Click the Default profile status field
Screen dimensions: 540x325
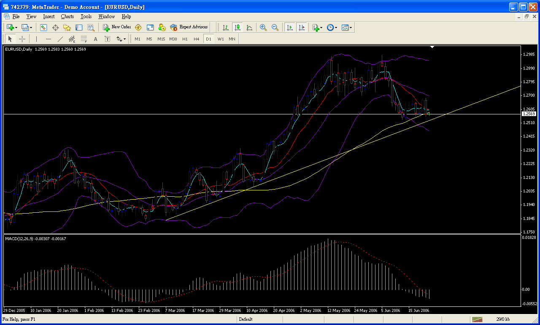[246, 320]
